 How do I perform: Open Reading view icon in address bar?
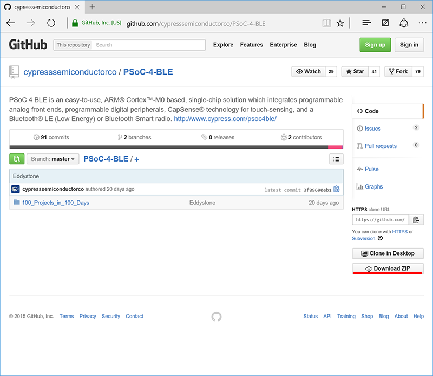326,23
